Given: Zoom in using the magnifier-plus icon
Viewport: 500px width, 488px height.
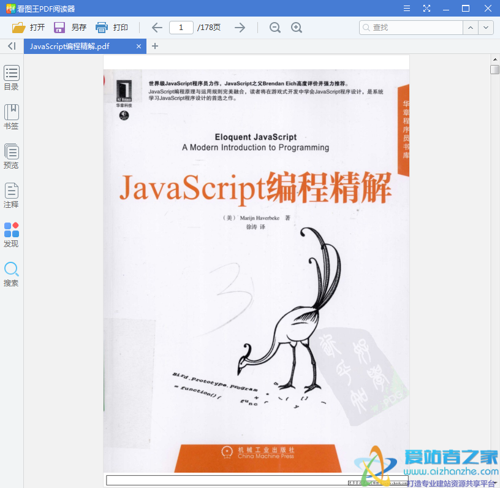Looking at the screenshot, I should (x=297, y=28).
